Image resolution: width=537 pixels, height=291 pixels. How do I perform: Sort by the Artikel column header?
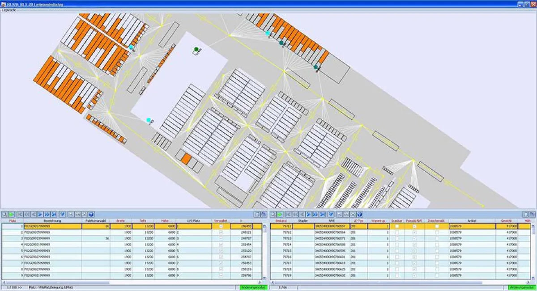tap(472, 221)
